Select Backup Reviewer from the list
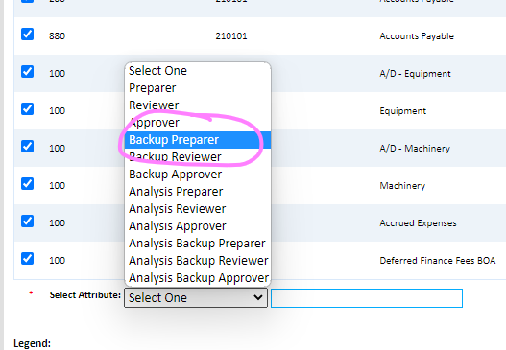Viewport: 506px width, 350px height. point(198,157)
